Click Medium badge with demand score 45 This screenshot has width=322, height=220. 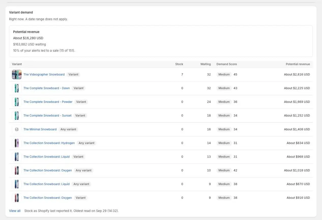pyautogui.click(x=224, y=74)
